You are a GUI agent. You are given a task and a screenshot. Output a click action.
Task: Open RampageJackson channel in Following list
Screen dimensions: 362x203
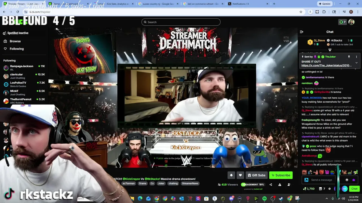24,68
